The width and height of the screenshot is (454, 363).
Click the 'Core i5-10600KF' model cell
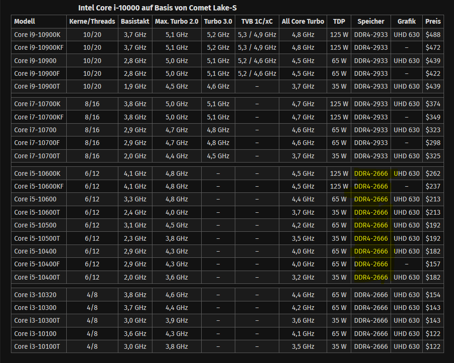coord(39,186)
